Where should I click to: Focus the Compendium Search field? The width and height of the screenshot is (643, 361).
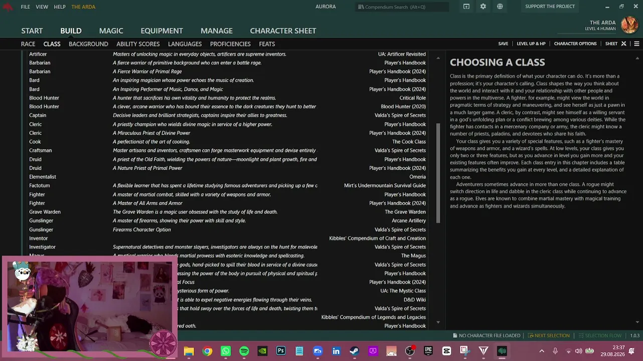402,7
